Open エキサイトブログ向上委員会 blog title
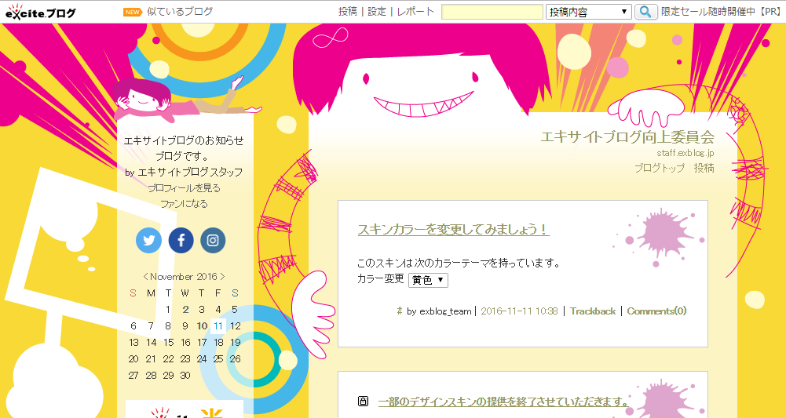This screenshot has width=786, height=418. pos(627,136)
